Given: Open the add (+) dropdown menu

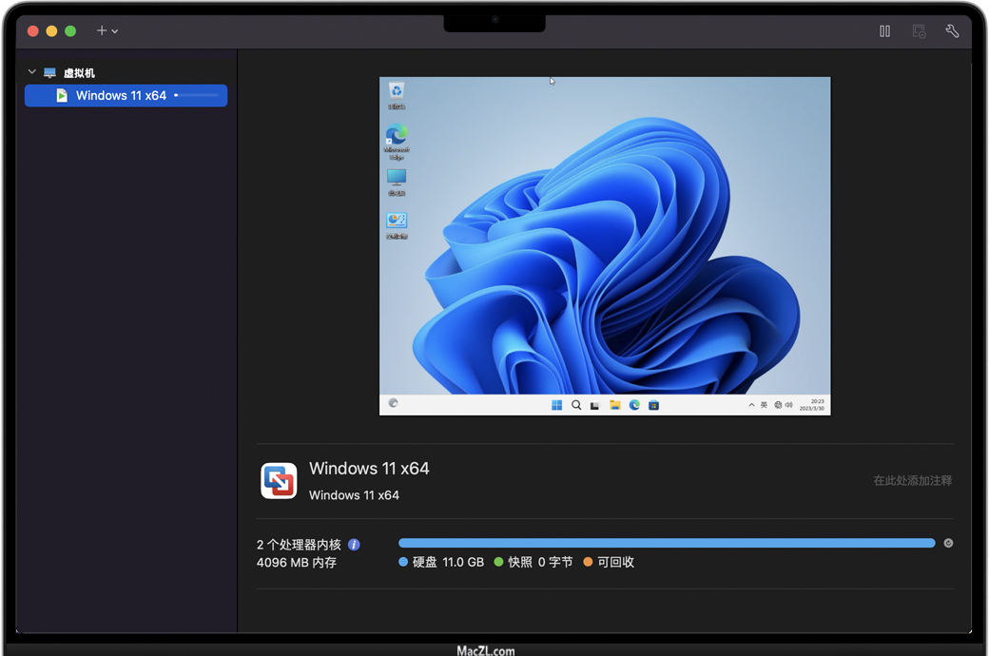Looking at the screenshot, I should tap(107, 31).
